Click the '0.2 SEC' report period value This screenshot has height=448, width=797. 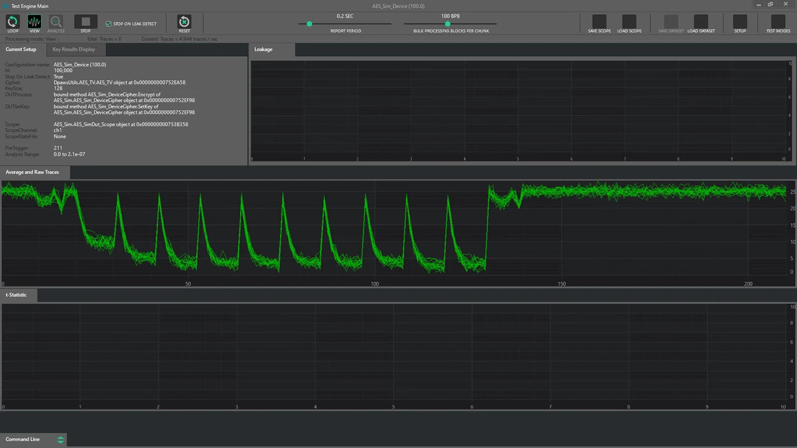click(x=345, y=16)
